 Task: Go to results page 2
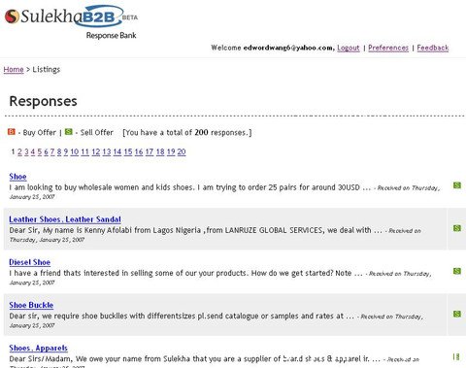click(x=19, y=151)
